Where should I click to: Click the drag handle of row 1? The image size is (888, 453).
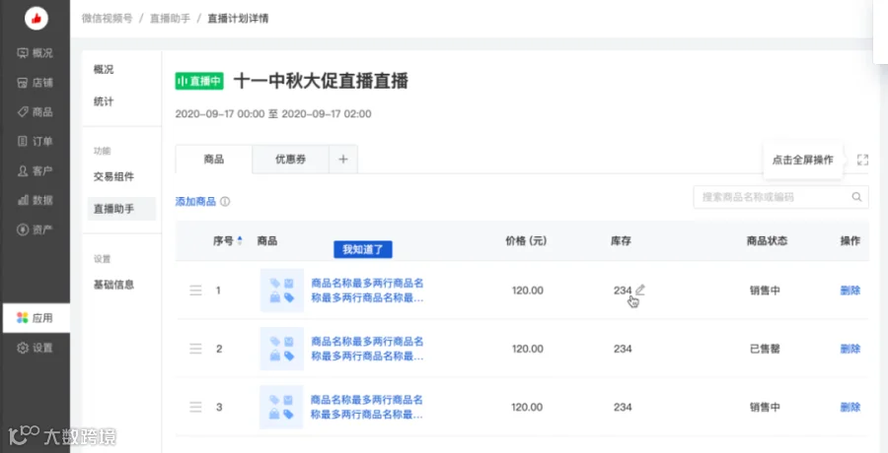195,291
